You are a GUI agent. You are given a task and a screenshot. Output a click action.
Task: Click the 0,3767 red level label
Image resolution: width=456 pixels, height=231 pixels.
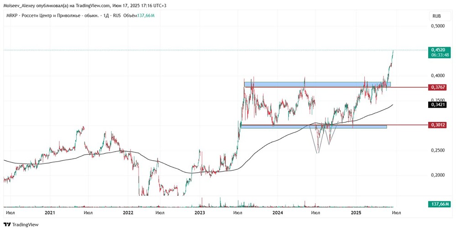click(x=437, y=87)
